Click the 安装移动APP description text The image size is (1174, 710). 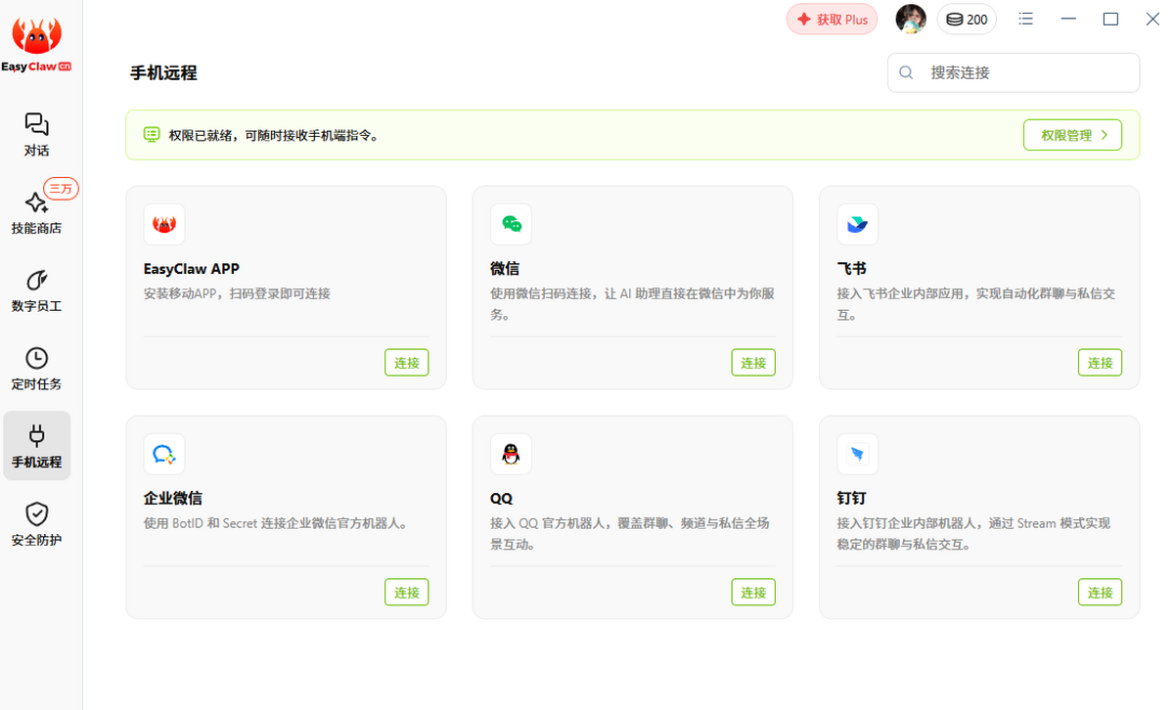point(237,293)
